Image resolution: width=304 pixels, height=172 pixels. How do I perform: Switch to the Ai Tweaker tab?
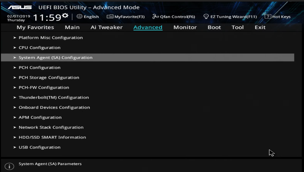pos(106,27)
